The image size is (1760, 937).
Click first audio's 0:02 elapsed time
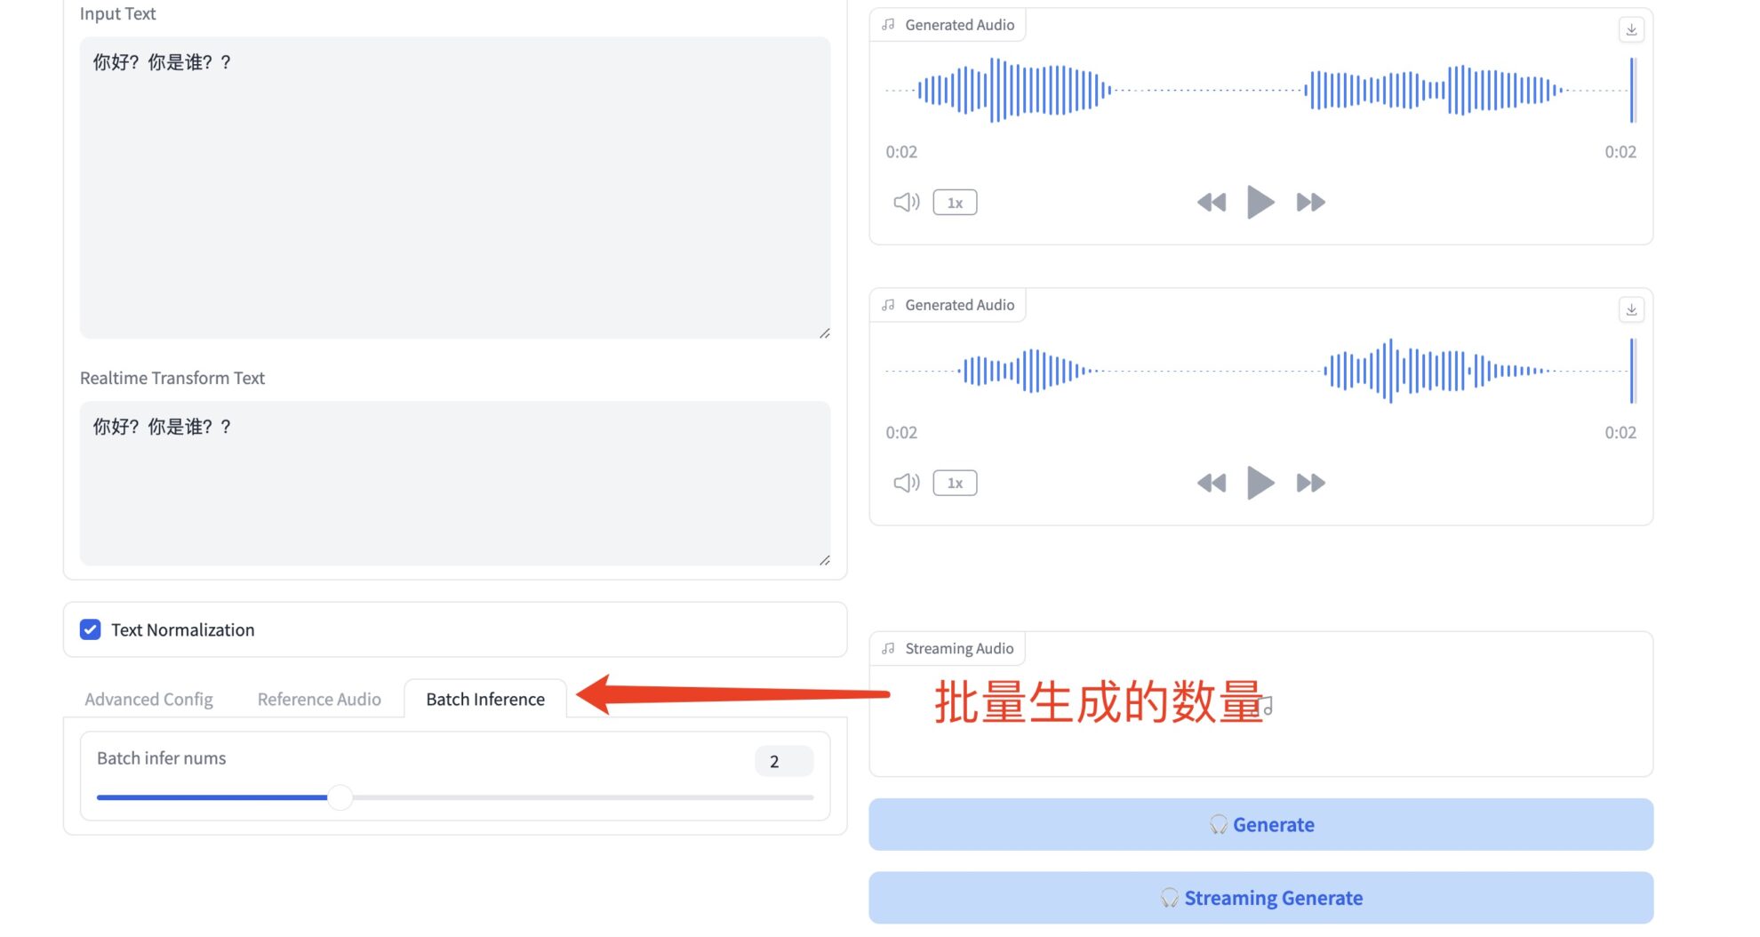pos(901,152)
